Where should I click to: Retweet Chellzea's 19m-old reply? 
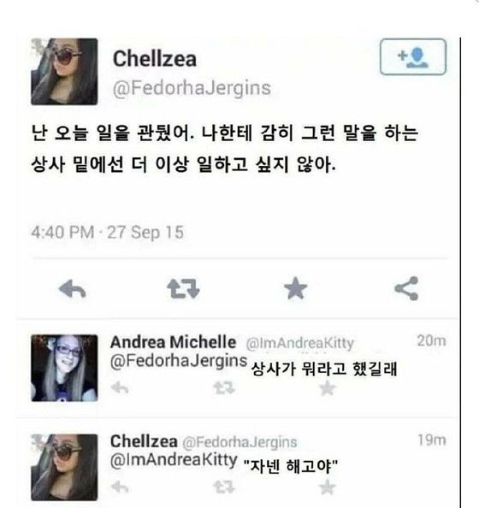[x=223, y=487]
